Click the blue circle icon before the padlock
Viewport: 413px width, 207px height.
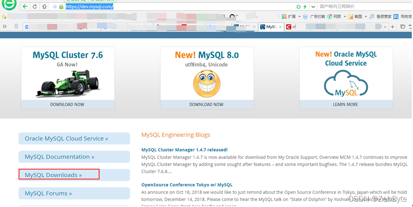[55, 7]
